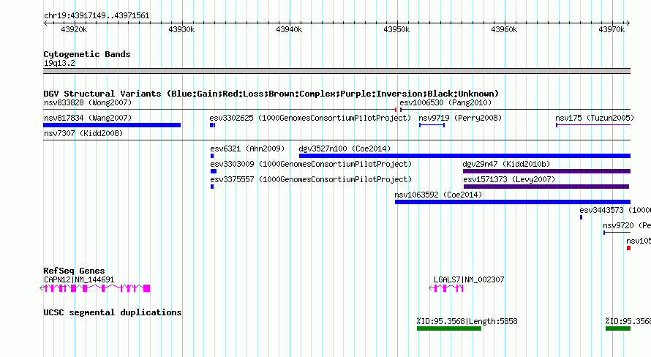This screenshot has height=357, width=651.
Task: Click the blue nsv817834 gain bar
Action: (112, 125)
